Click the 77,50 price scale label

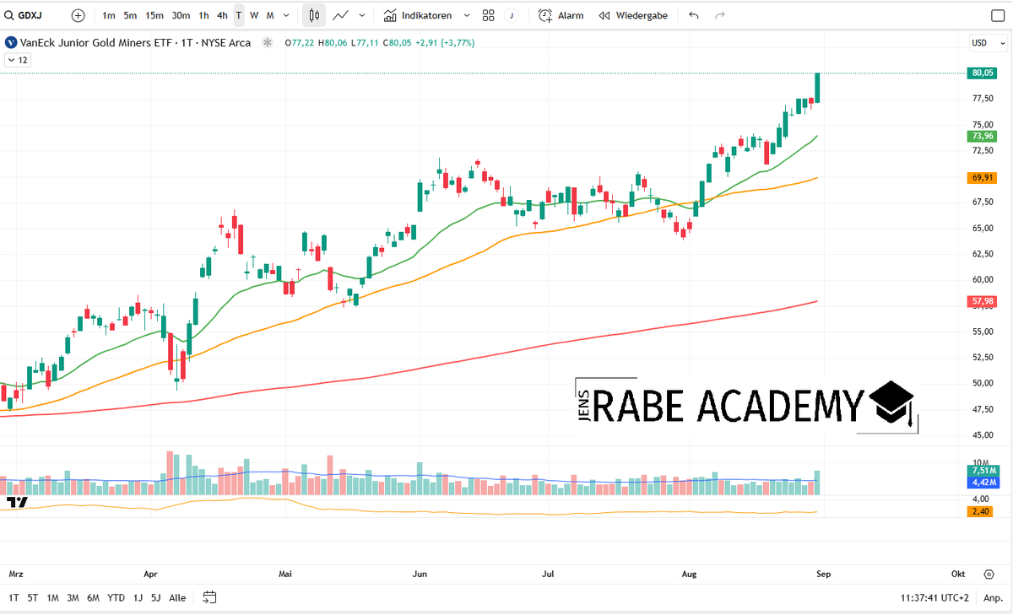tap(982, 99)
